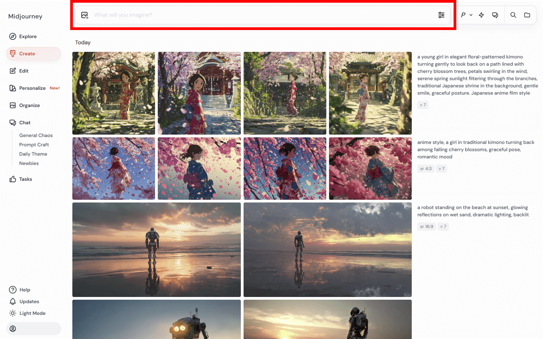Click the 'anime style, a girl' prompt text
This screenshot has height=339, width=543.
[476, 150]
